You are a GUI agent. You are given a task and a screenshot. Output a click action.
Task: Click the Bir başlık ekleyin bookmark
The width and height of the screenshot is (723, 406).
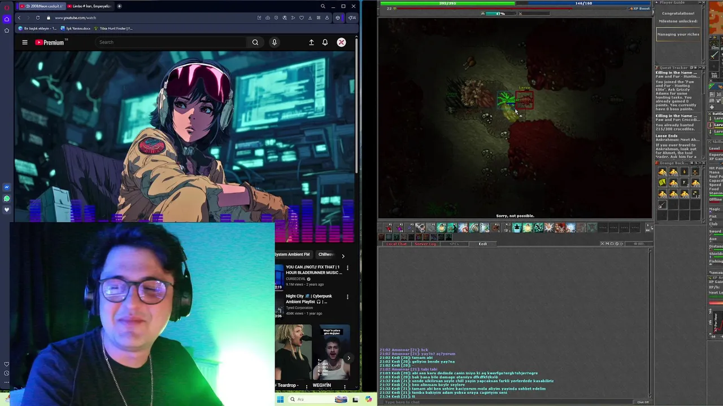(37, 28)
